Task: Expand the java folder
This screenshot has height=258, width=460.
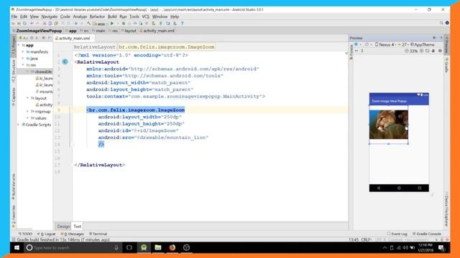Action: [x=23, y=59]
